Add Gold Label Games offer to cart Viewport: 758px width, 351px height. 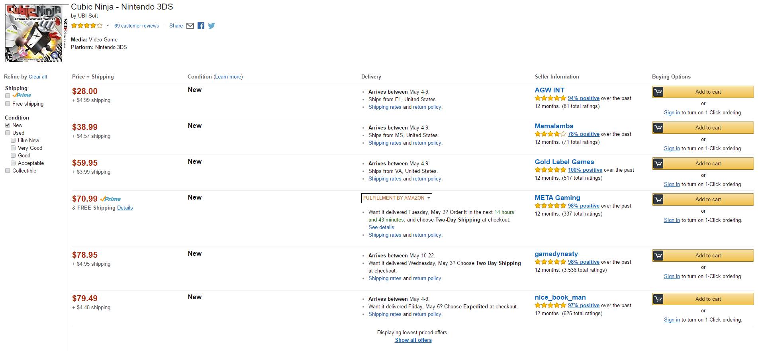tap(708, 164)
